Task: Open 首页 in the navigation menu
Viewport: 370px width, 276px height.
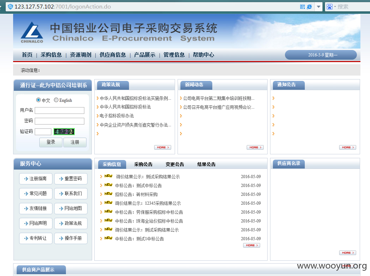Action: coord(27,55)
